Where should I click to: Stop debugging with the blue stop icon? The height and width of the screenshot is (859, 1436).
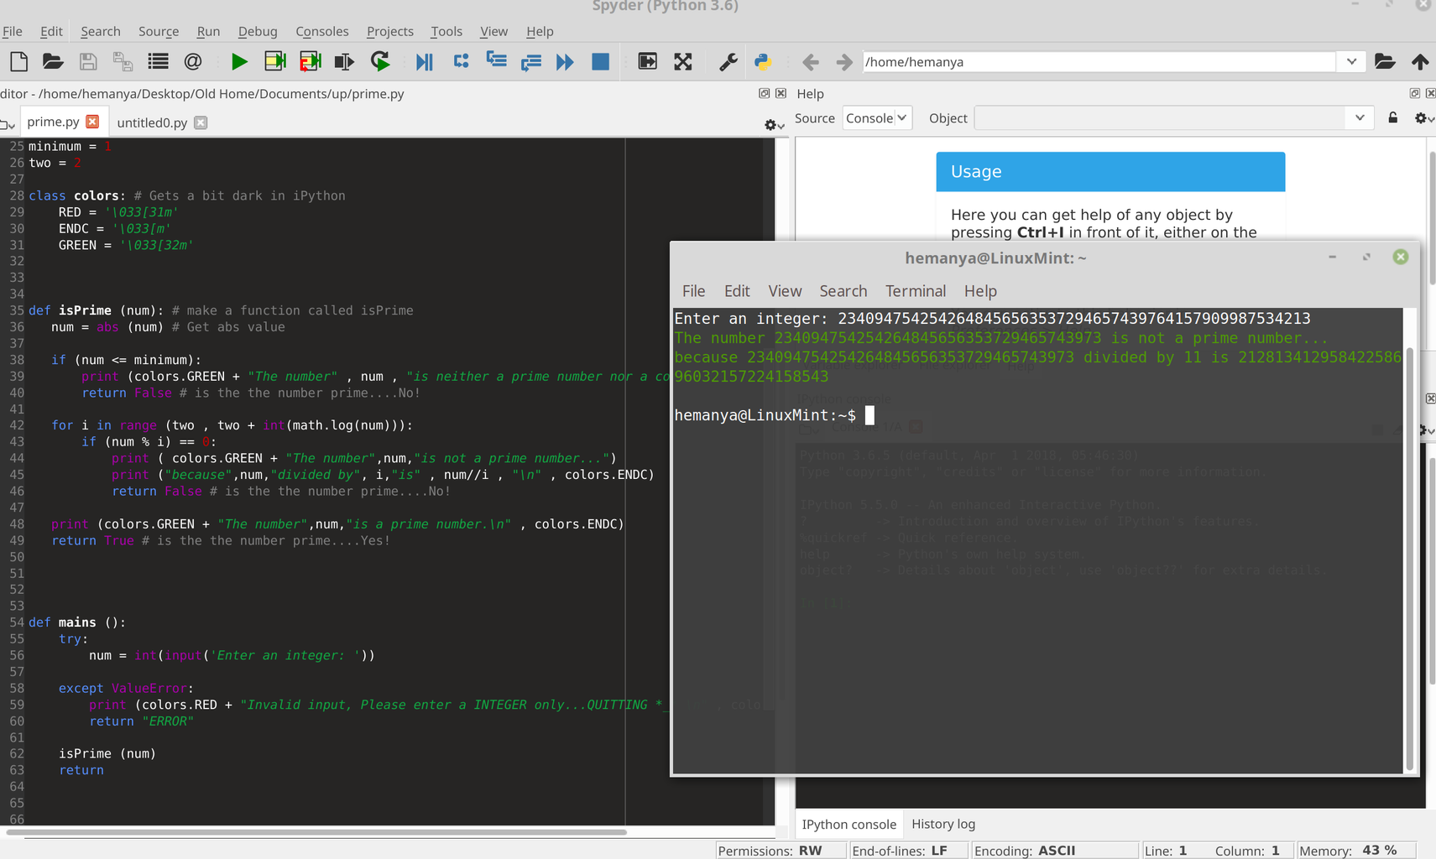(600, 61)
